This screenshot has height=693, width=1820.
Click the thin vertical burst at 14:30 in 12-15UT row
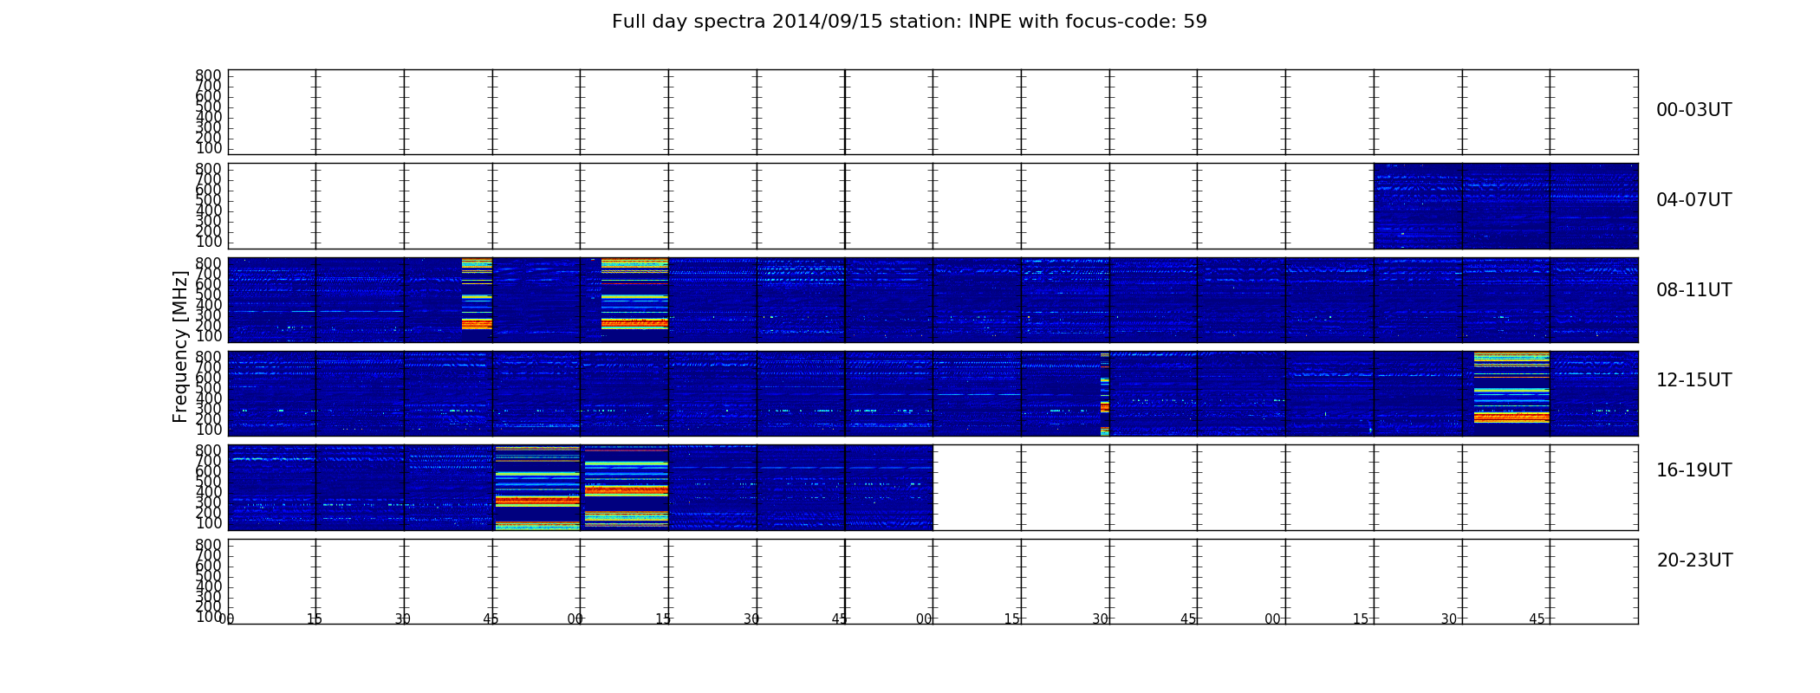point(1105,393)
